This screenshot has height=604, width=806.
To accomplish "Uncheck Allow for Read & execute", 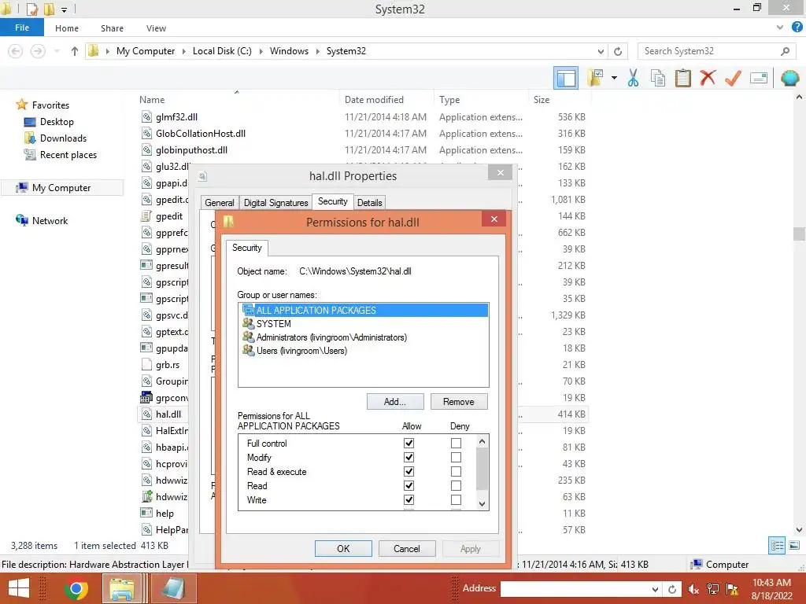I will pos(409,472).
